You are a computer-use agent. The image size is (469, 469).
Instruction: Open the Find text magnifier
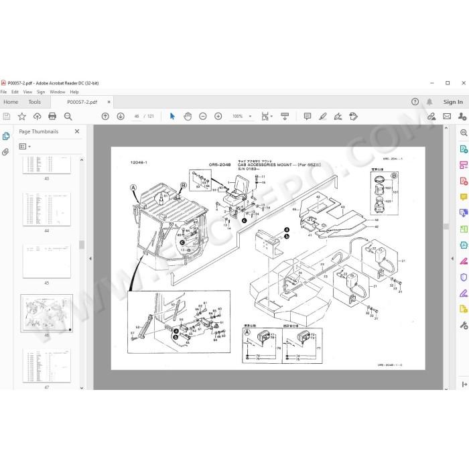68,117
